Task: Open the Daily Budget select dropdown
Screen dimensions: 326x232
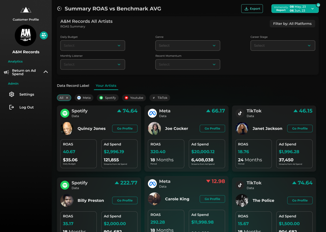Action: pos(93,45)
